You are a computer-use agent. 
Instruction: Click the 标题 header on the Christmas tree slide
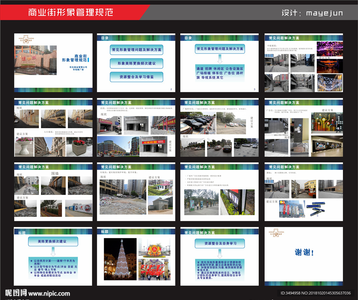[x=105, y=232]
